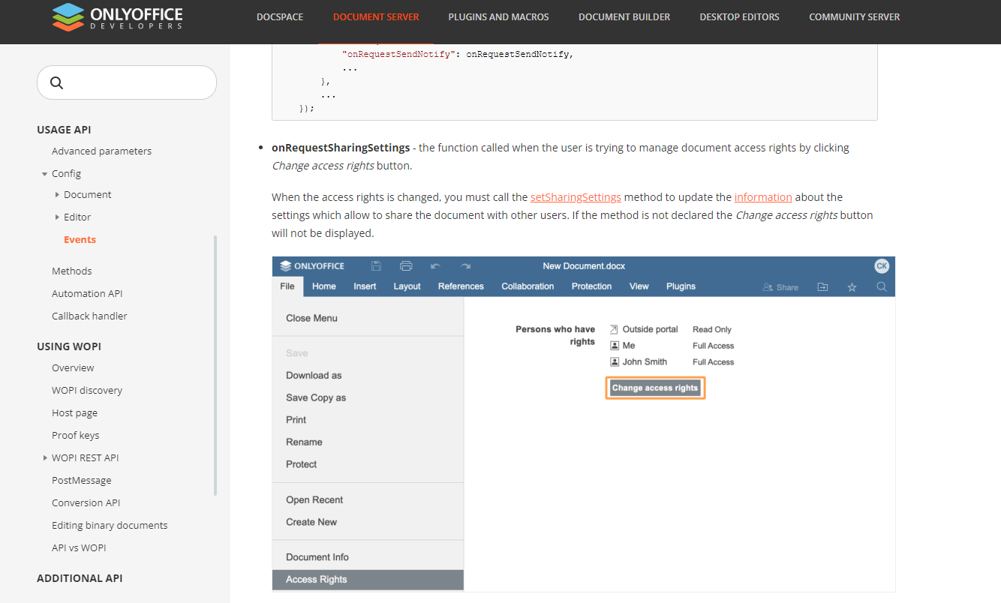Open PostMessage in sidebar
Viewport: 1001px width, 603px height.
tap(81, 480)
